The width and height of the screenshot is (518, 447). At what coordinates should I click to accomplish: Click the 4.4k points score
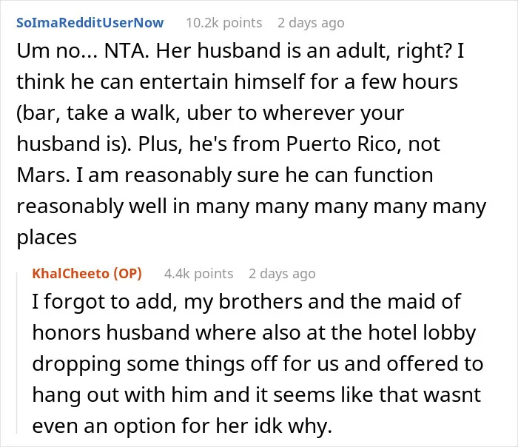click(198, 274)
